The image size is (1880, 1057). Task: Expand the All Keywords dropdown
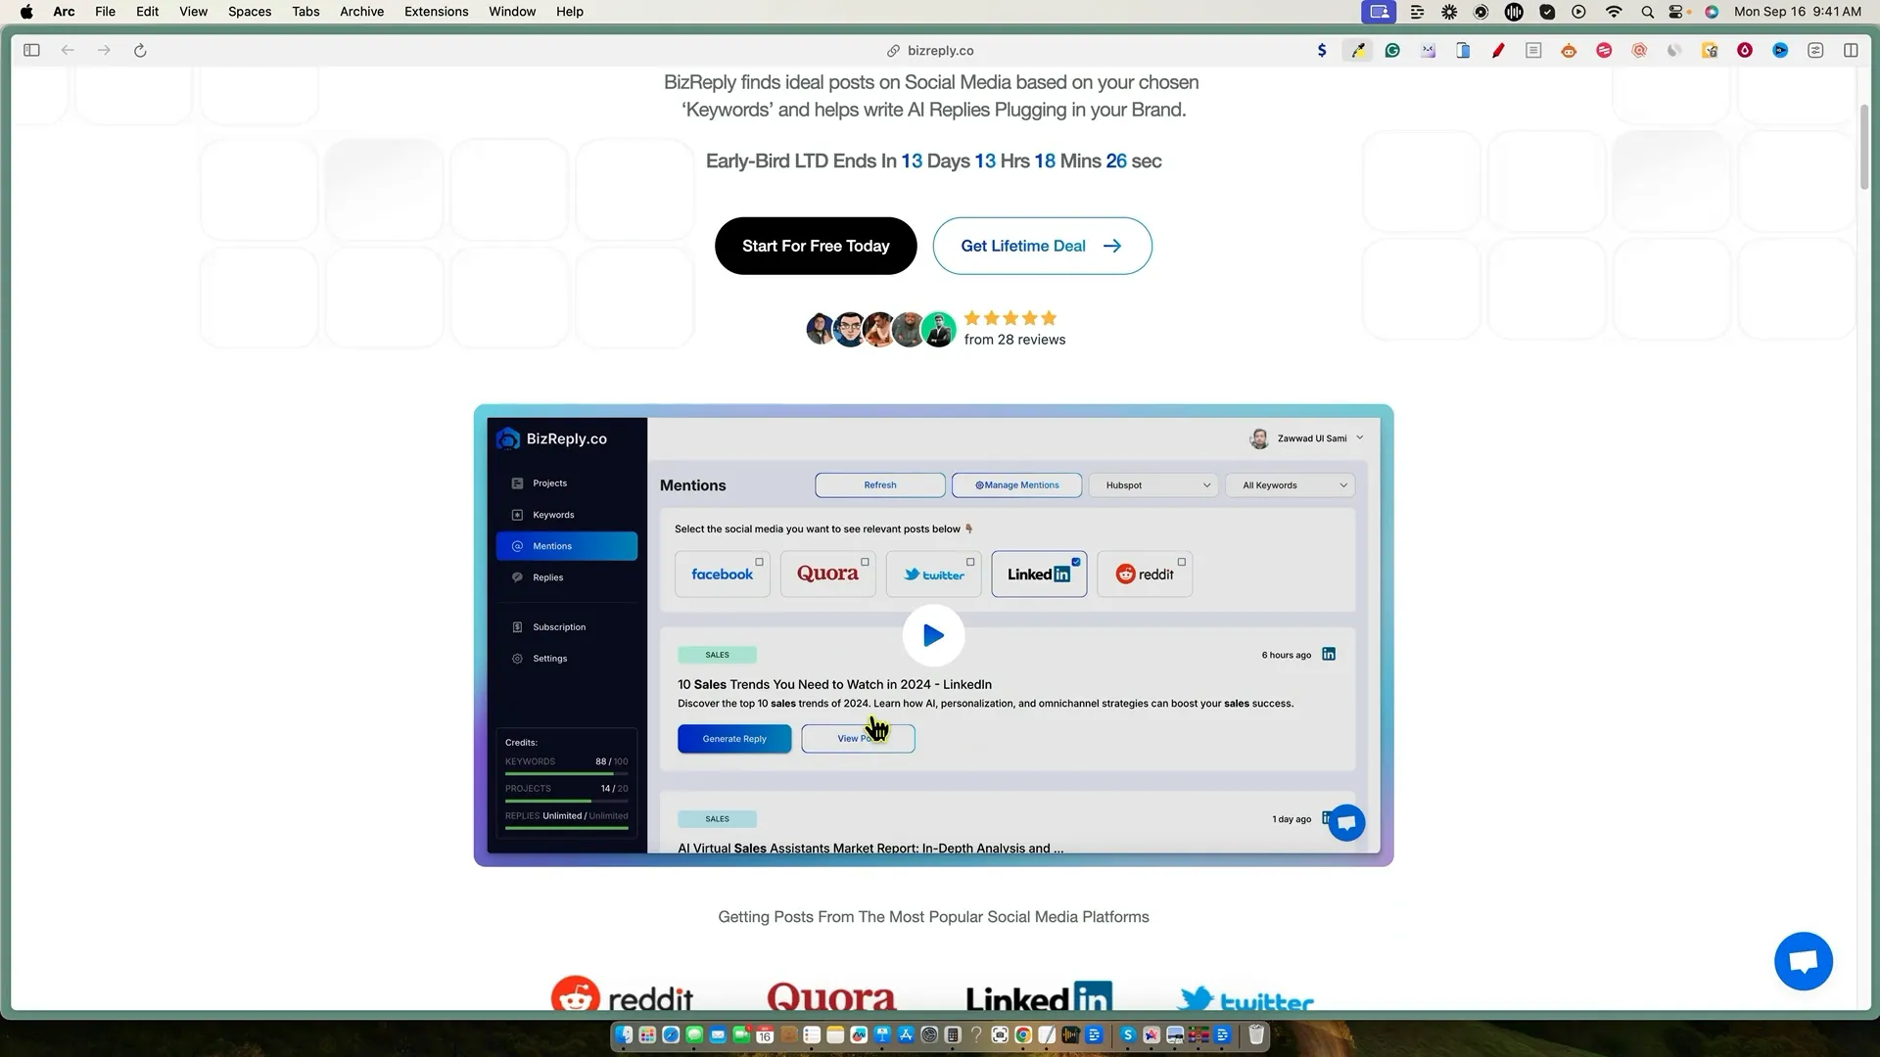pos(1291,485)
